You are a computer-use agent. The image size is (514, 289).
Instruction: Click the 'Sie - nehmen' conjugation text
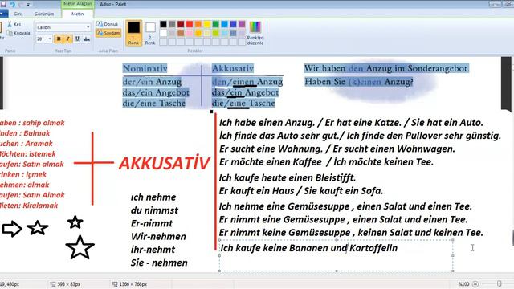[x=159, y=263]
